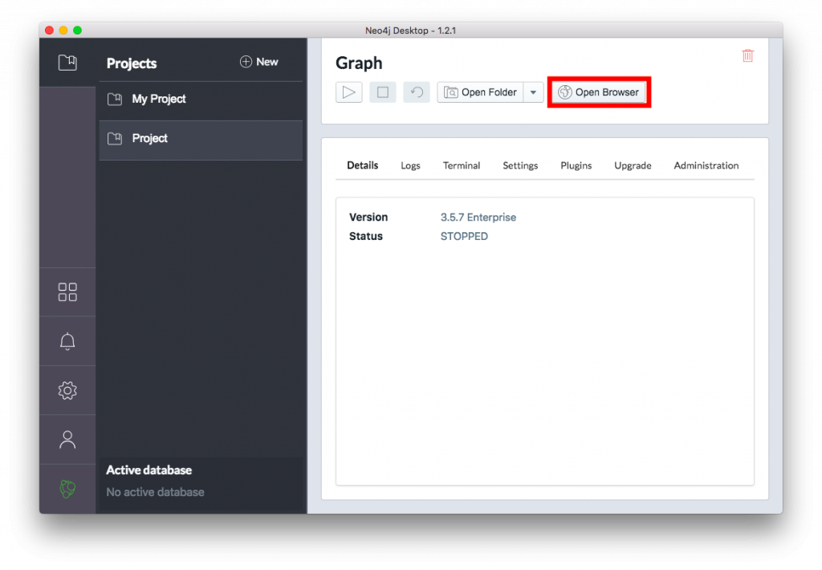Open the Graph Apps grid icon
The image size is (822, 570).
coord(67,292)
